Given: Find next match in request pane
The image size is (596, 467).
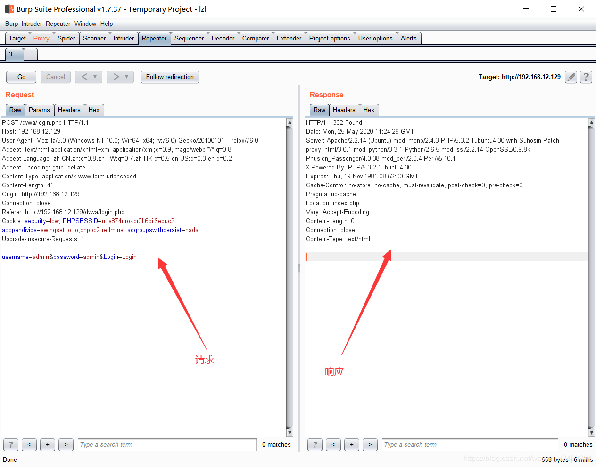Looking at the screenshot, I should coord(66,444).
